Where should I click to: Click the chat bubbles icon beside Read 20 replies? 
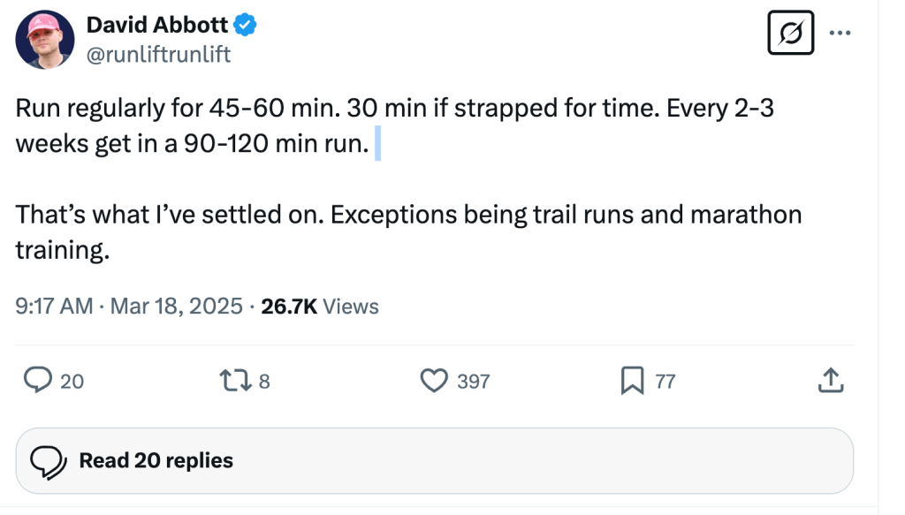click(49, 461)
